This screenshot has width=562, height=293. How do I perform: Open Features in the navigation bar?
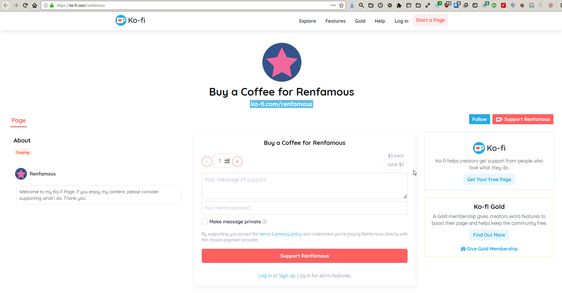click(x=335, y=21)
